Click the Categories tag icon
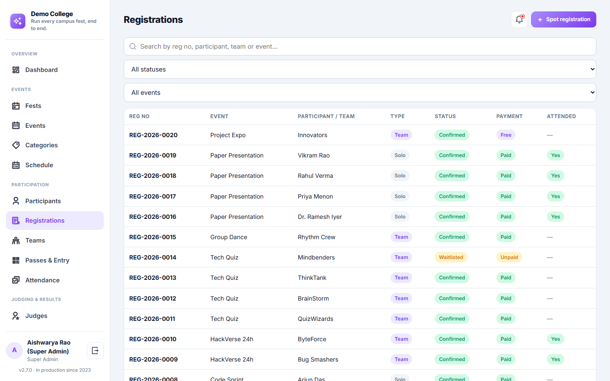The width and height of the screenshot is (610, 381). pyautogui.click(x=16, y=145)
